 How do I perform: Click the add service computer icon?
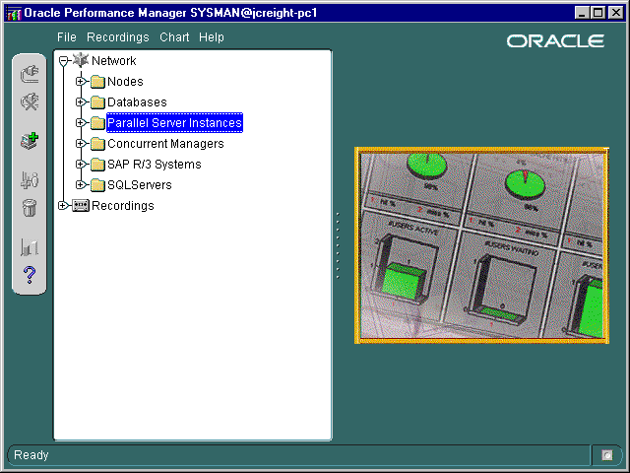[29, 141]
